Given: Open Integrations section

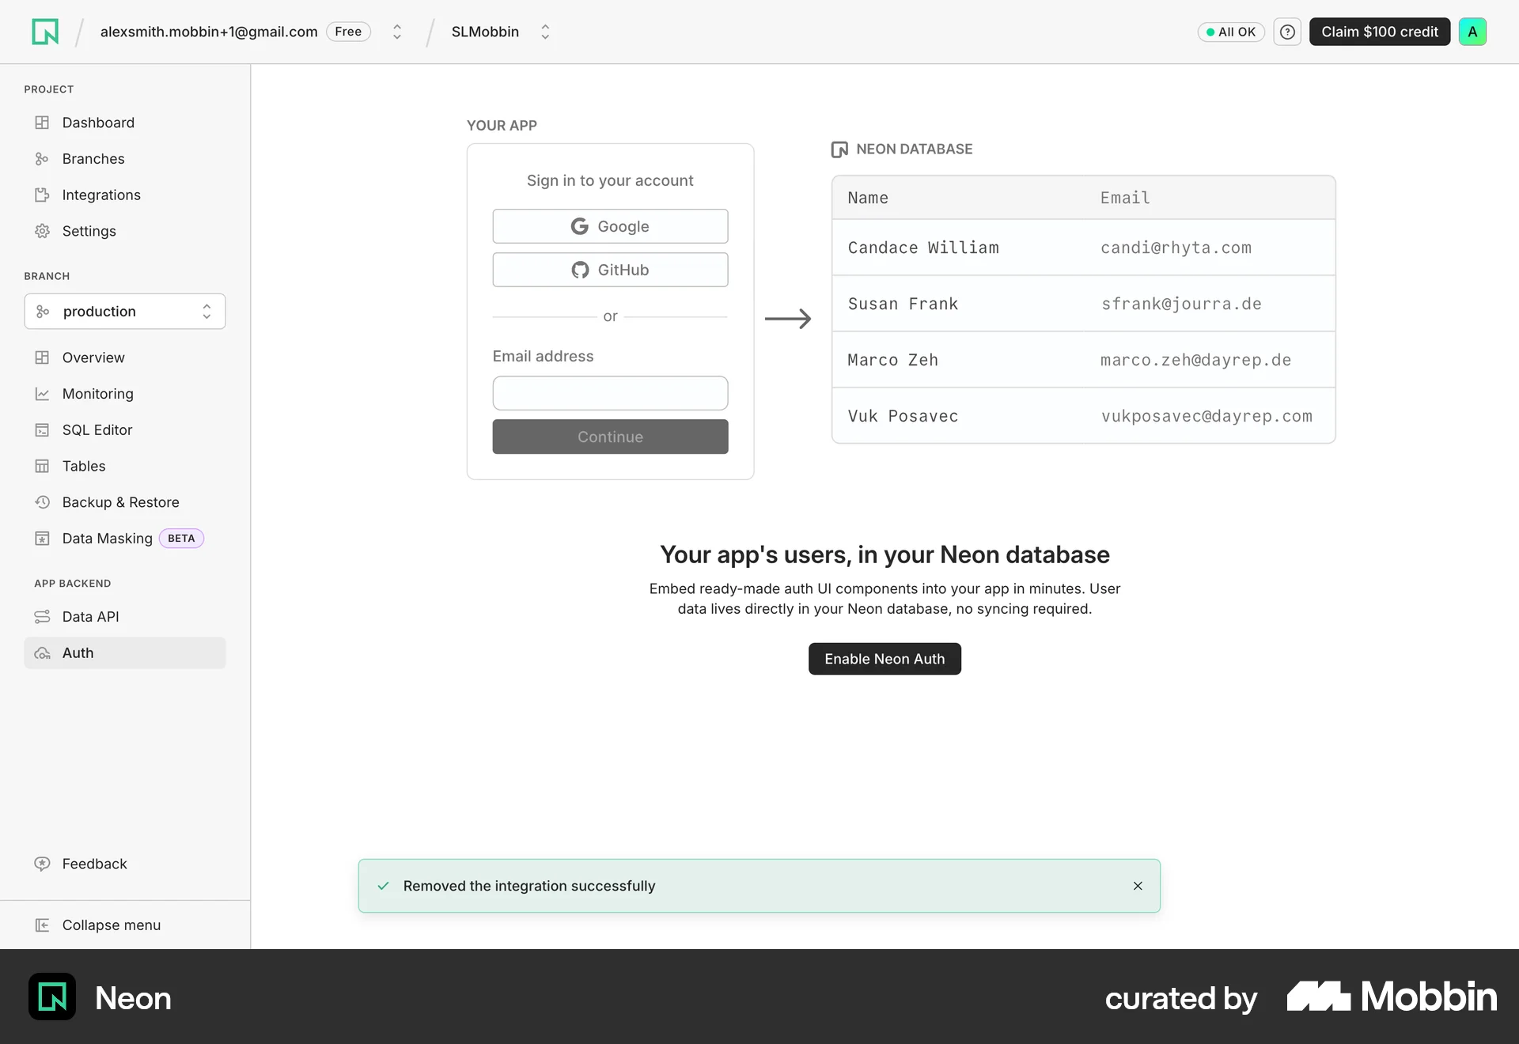Looking at the screenshot, I should pos(125,195).
